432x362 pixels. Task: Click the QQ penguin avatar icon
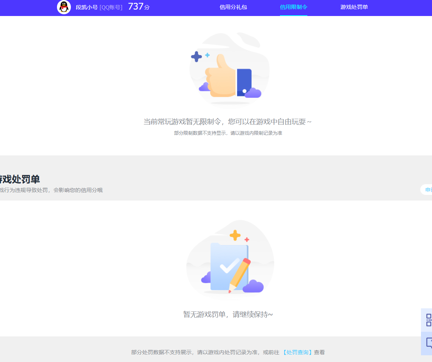click(64, 8)
